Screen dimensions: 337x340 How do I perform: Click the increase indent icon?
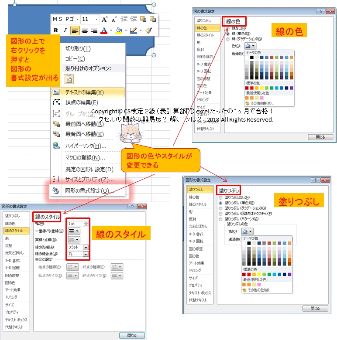coord(134,19)
